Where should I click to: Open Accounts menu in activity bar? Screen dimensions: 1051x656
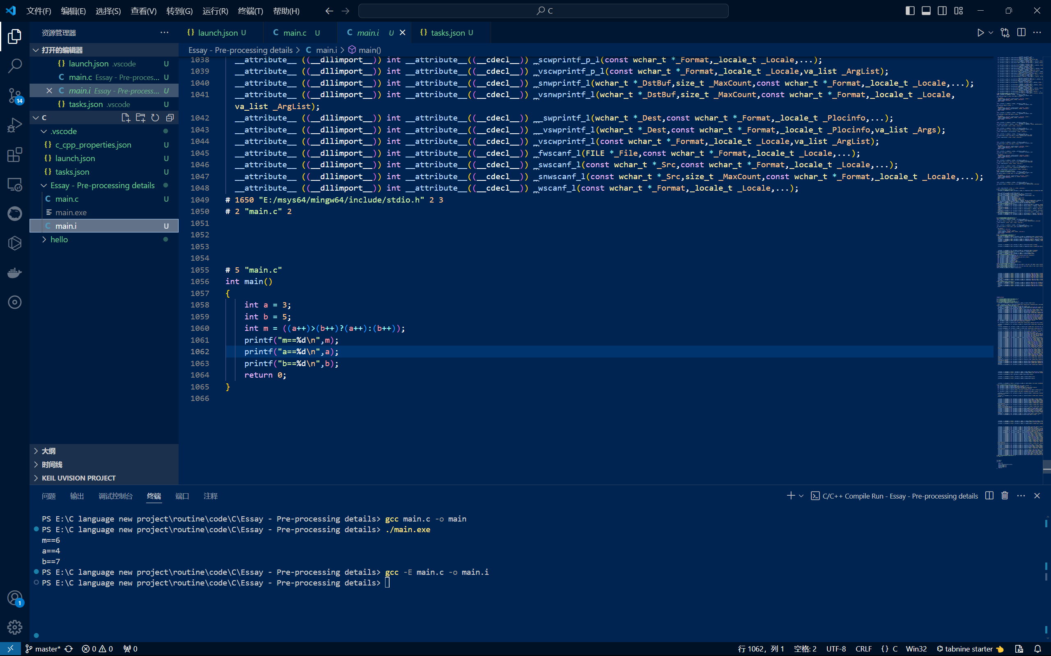(15, 598)
